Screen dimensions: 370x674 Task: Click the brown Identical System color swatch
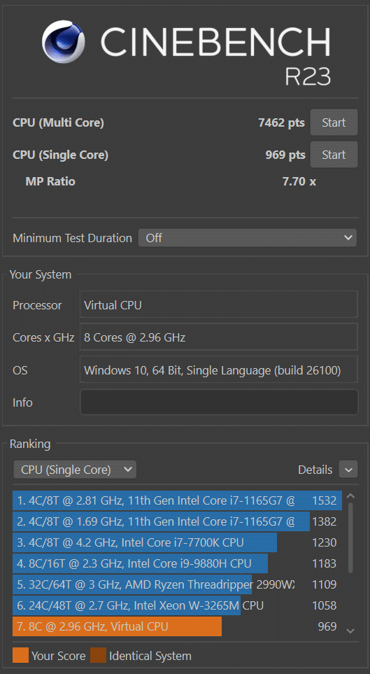[98, 656]
